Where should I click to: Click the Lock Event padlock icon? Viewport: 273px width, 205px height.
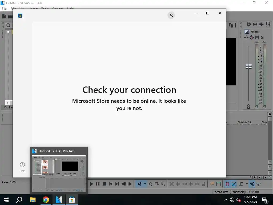point(203,184)
